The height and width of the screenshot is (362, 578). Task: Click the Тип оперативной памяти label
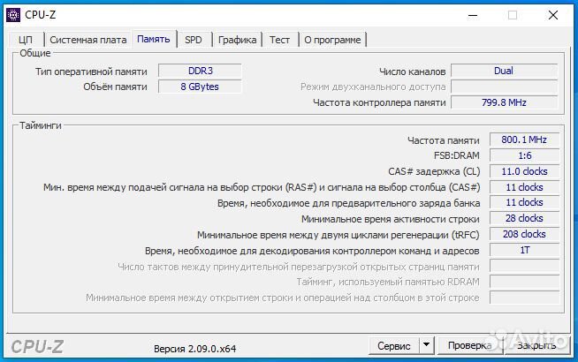(x=91, y=72)
